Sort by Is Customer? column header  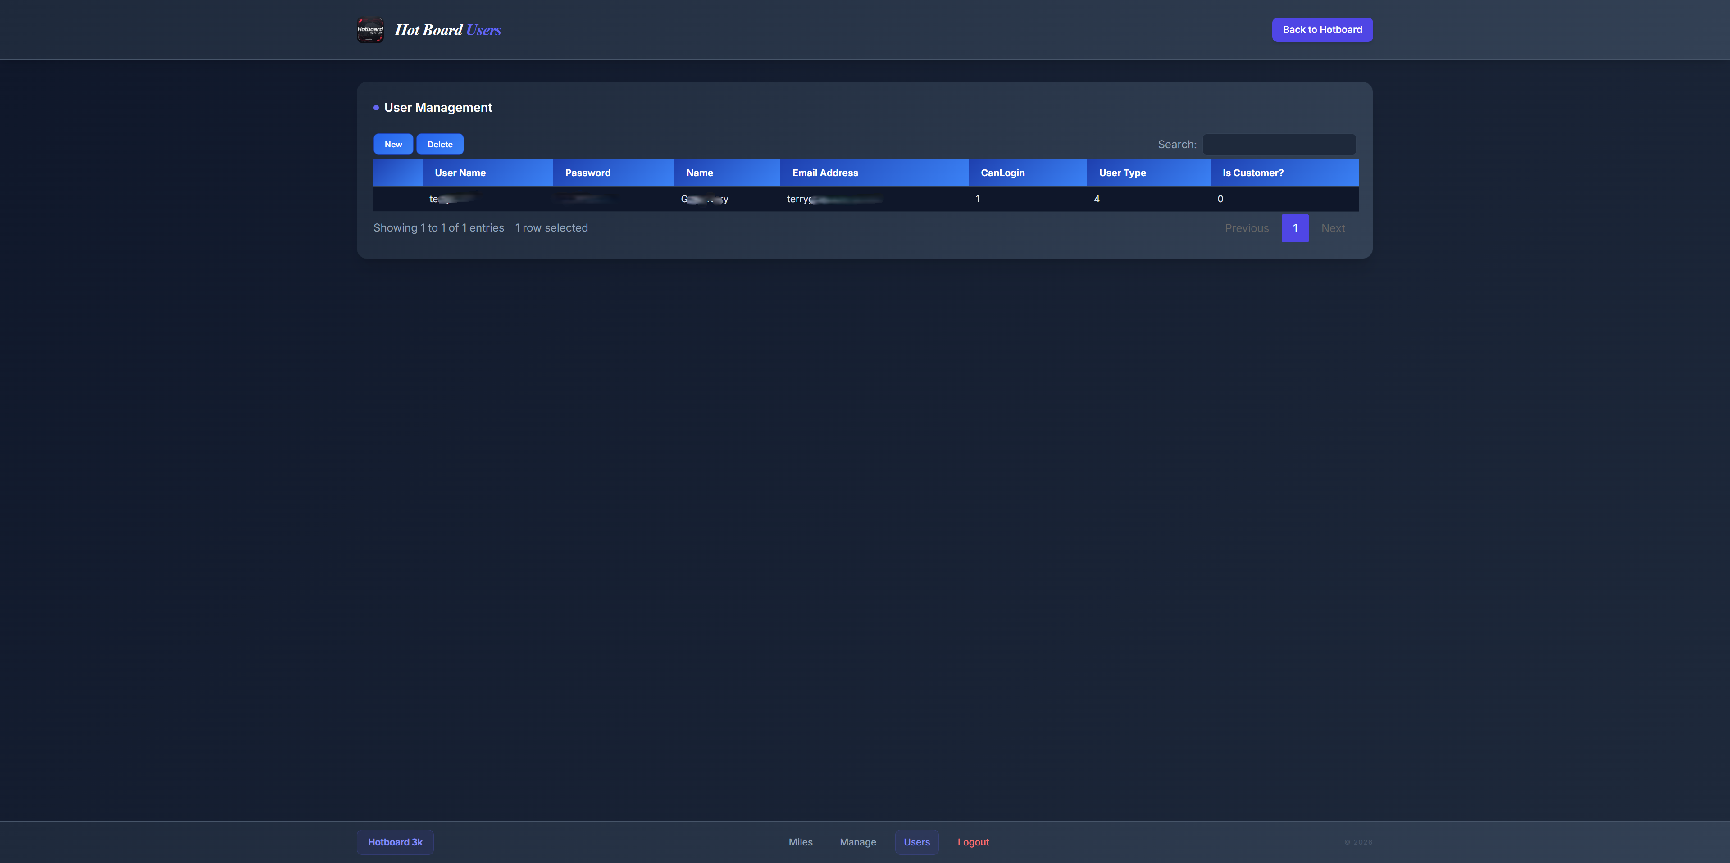[x=1252, y=173]
